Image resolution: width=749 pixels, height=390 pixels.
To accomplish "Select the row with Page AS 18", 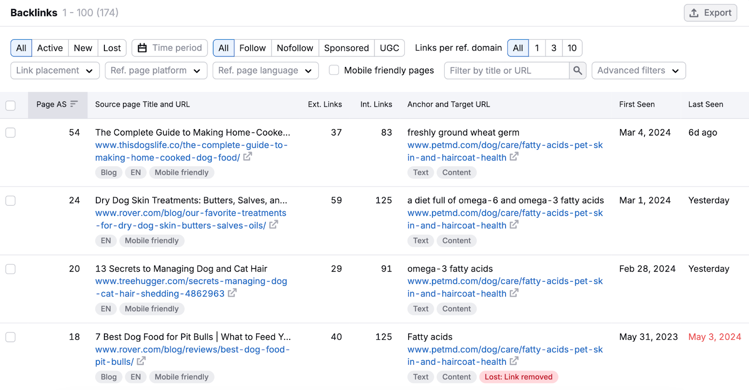I will (x=10, y=337).
